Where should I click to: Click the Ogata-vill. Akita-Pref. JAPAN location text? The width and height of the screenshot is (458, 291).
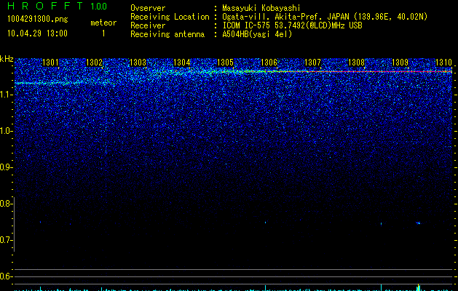325,17
